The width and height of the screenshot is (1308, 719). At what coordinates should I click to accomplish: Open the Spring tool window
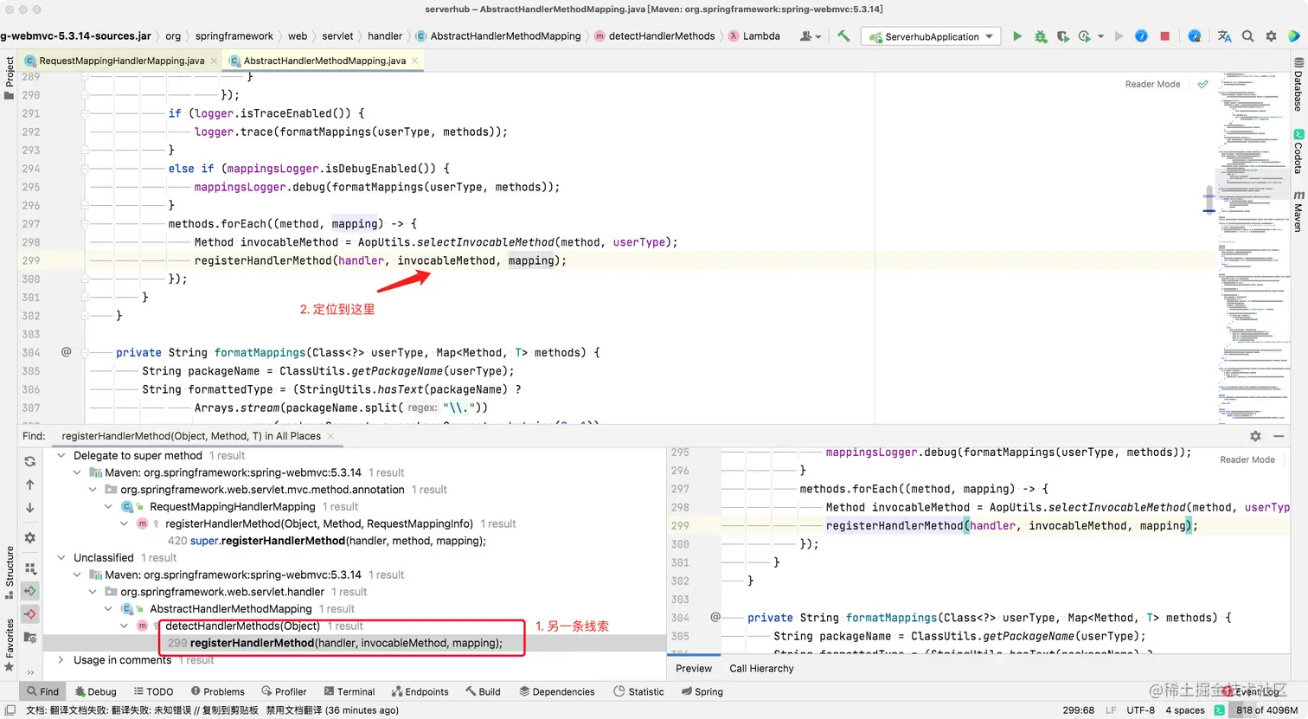(702, 691)
